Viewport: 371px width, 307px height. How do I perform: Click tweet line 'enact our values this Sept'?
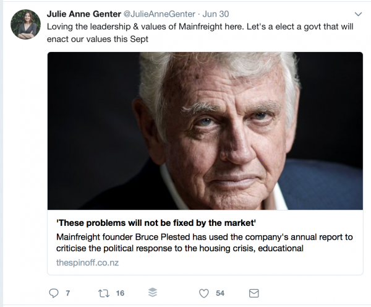103,40
